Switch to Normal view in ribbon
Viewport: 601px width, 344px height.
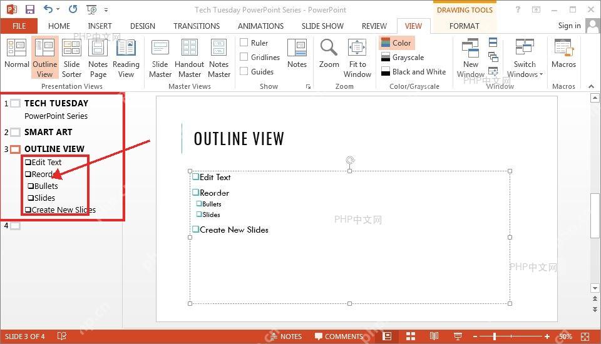[x=16, y=54]
